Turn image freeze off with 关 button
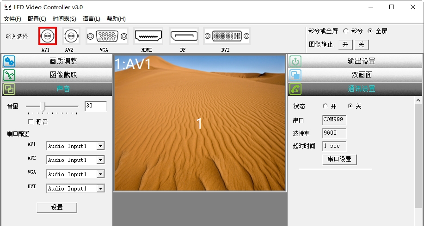 coord(362,45)
